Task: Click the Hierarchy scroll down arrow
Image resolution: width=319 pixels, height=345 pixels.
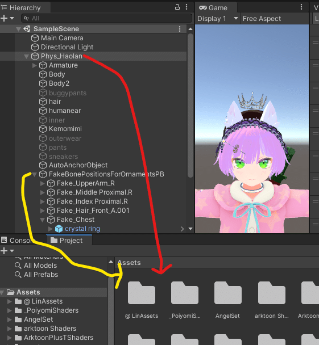Action: [190, 229]
